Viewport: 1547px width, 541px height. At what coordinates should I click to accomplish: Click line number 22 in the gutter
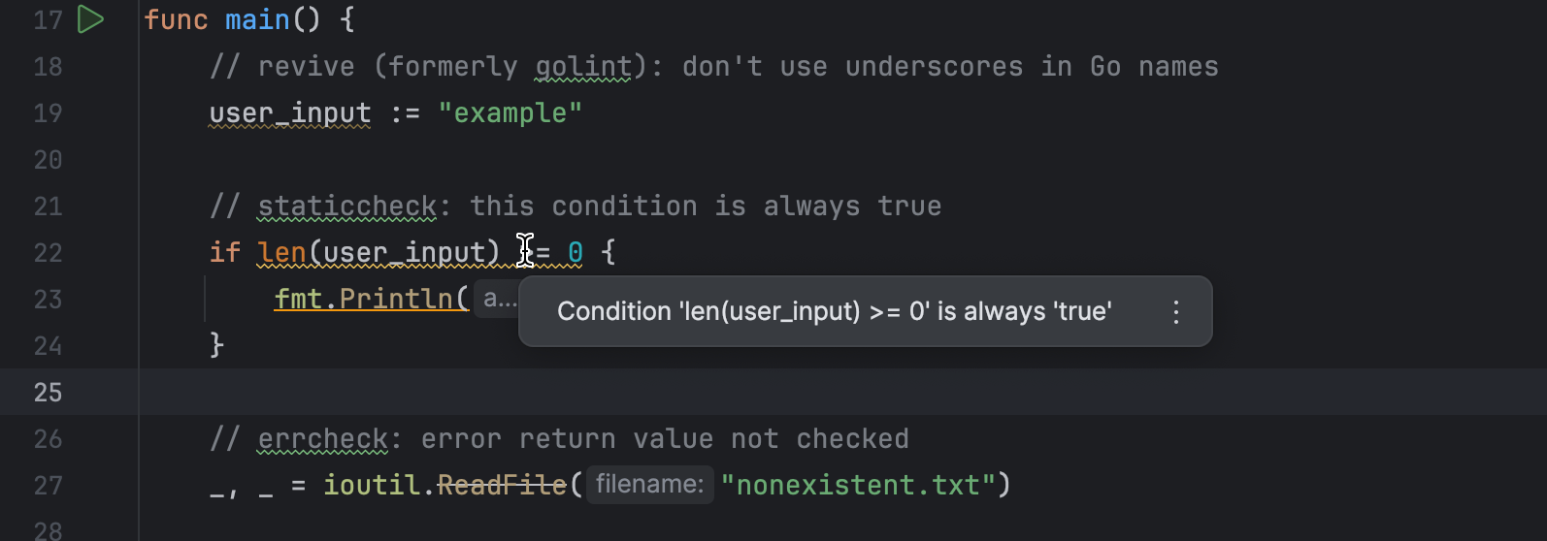click(x=48, y=253)
